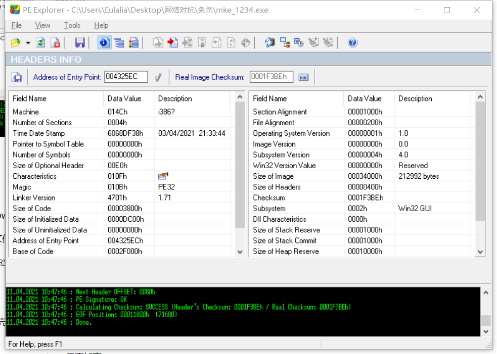Click the greyed Resource viewer hourglass icon

[187, 43]
